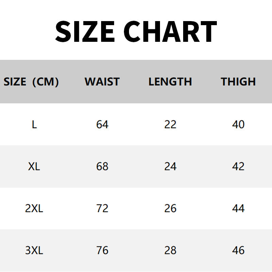Select length value 22 for size L
The width and height of the screenshot is (272, 272).
click(170, 124)
